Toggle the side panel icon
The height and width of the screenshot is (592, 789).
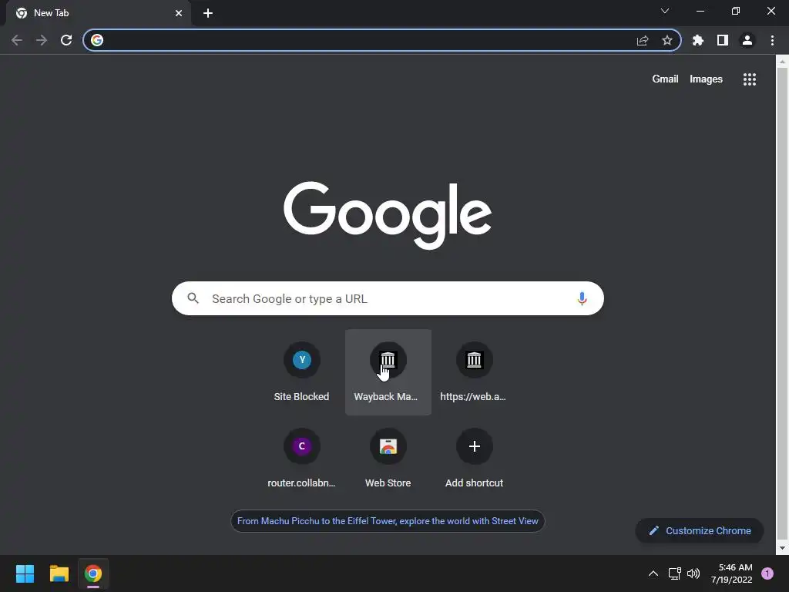tap(723, 40)
